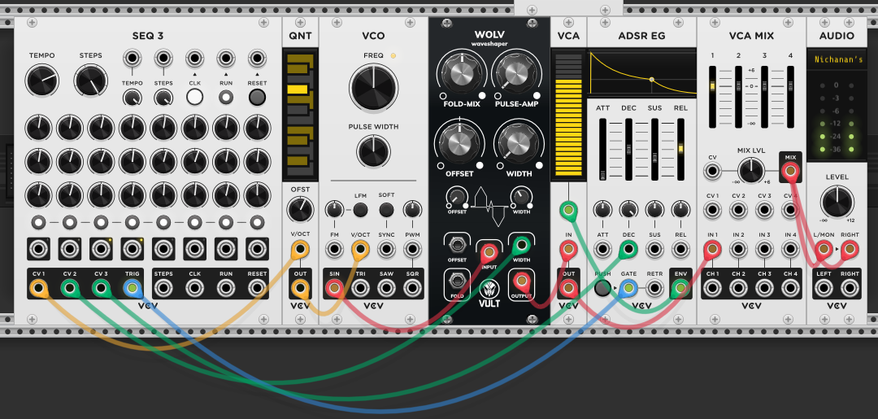The height and width of the screenshot is (419, 878).
Task: Toggle the VCO SOFT sync button
Action: tap(386, 210)
